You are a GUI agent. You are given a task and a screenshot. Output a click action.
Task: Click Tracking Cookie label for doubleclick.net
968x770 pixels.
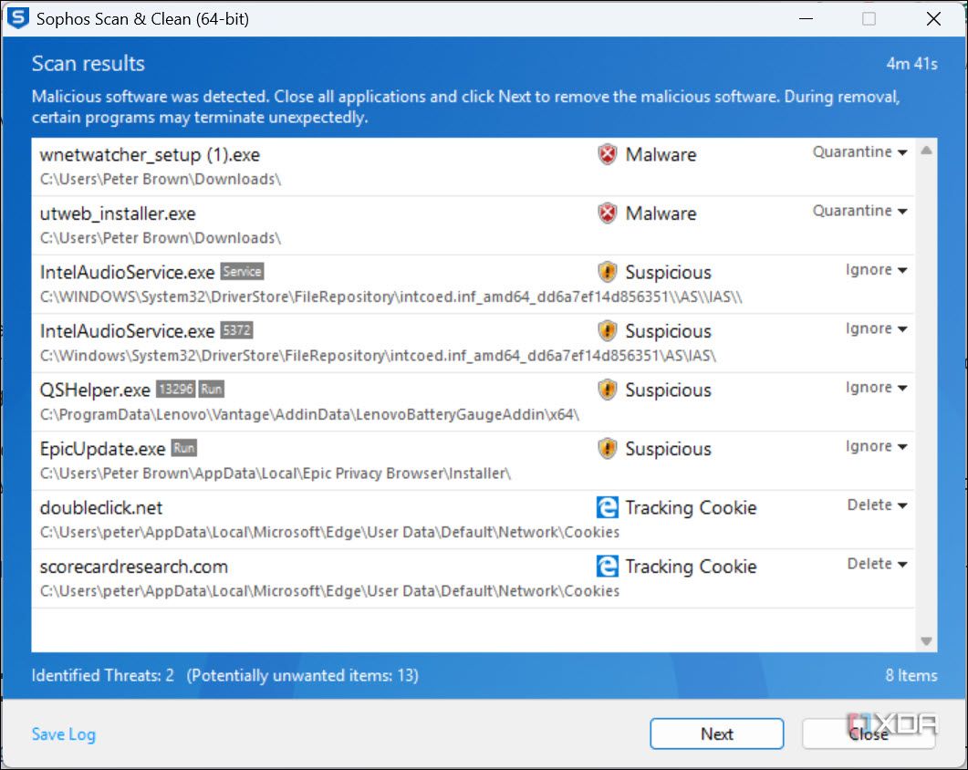pyautogui.click(x=691, y=507)
